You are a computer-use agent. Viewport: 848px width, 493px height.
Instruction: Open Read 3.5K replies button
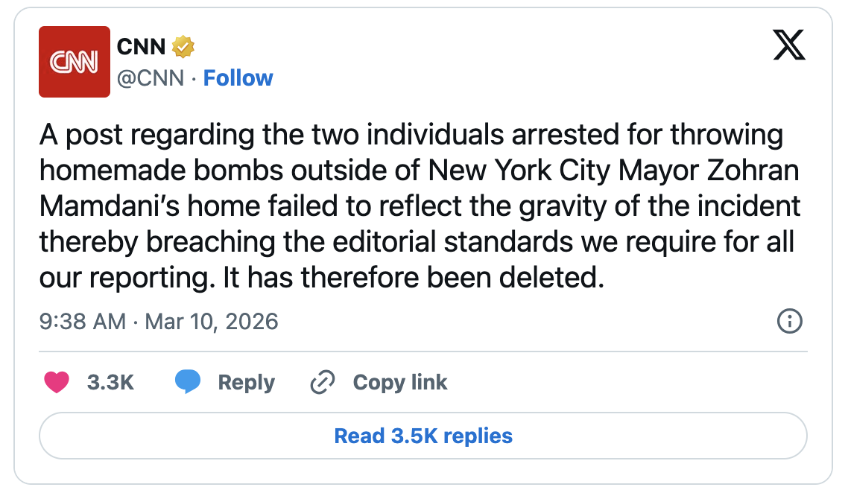coord(423,436)
